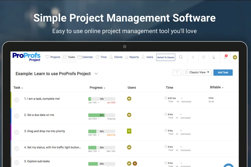Open the Clients menu
The height and width of the screenshot is (167, 251).
tap(116, 57)
